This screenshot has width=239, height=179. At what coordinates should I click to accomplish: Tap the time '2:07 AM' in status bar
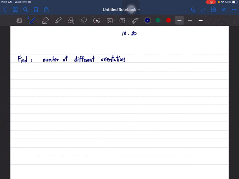[x=7, y=2]
